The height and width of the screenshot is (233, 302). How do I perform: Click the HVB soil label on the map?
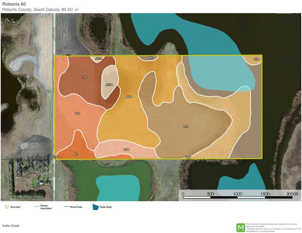click(84, 76)
